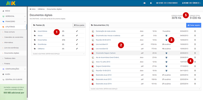Click trash icon for Balancete anual 2012
203x100 pixels.
click(x=195, y=75)
